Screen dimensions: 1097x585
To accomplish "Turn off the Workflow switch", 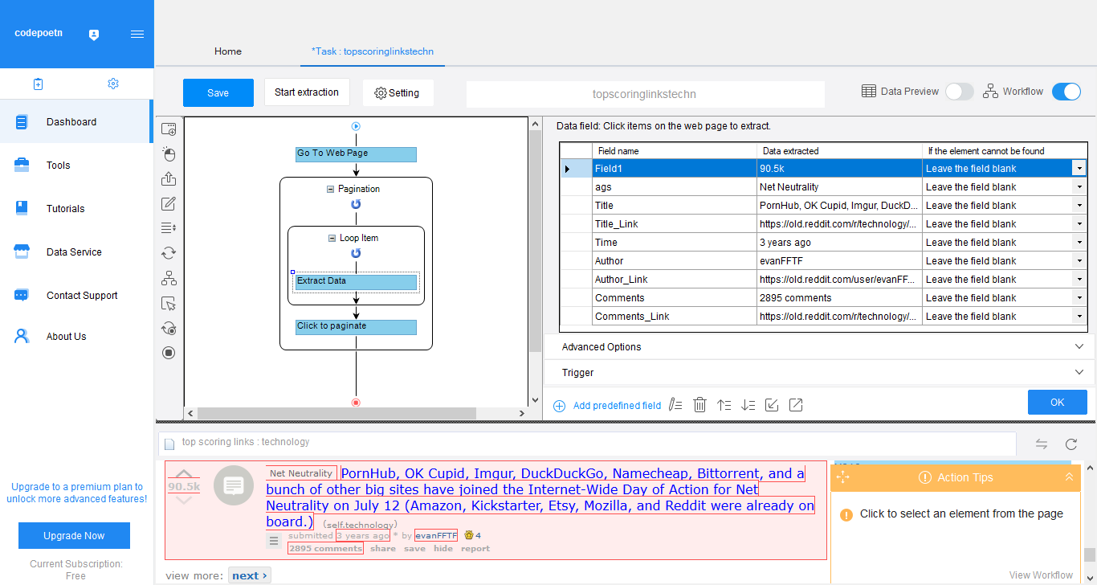I will (1066, 92).
